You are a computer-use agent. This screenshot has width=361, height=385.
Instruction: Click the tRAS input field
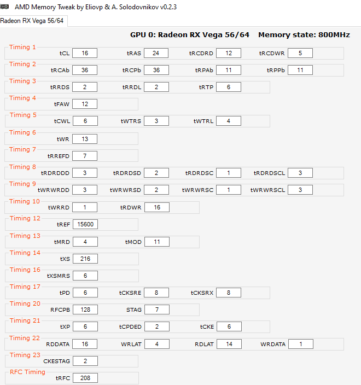[156, 53]
